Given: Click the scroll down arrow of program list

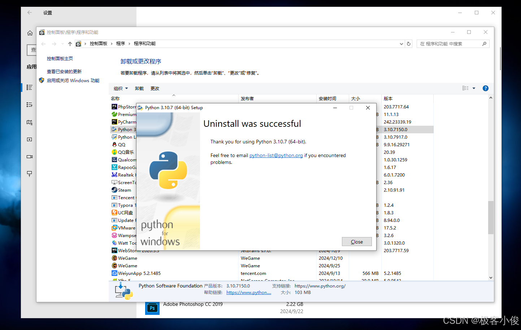Looking at the screenshot, I should (x=491, y=277).
